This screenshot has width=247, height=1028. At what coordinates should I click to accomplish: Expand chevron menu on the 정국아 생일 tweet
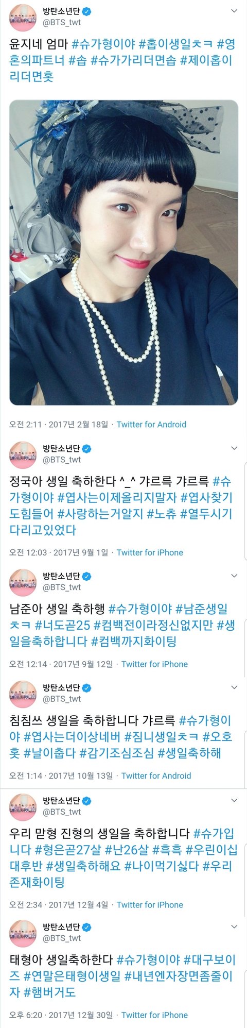(234, 448)
